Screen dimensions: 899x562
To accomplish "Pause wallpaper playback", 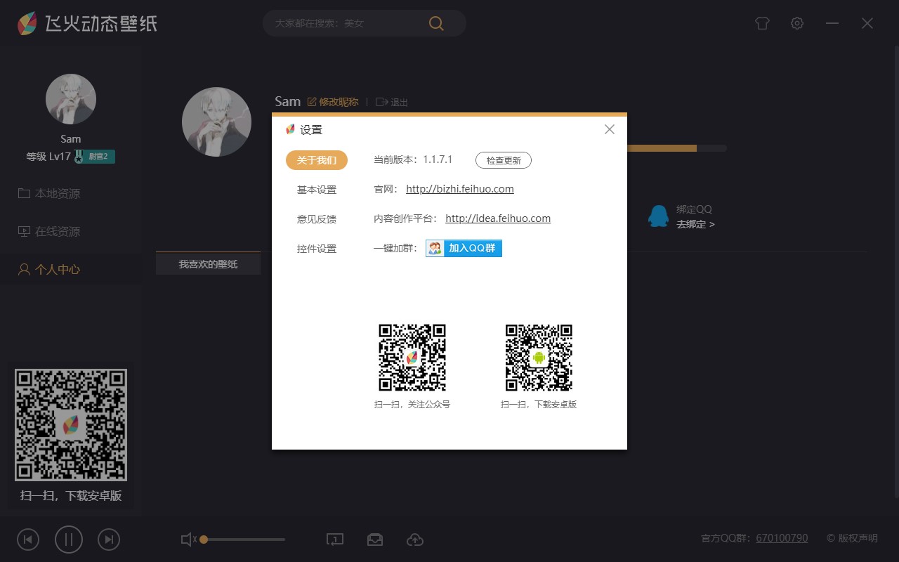I will pyautogui.click(x=69, y=540).
